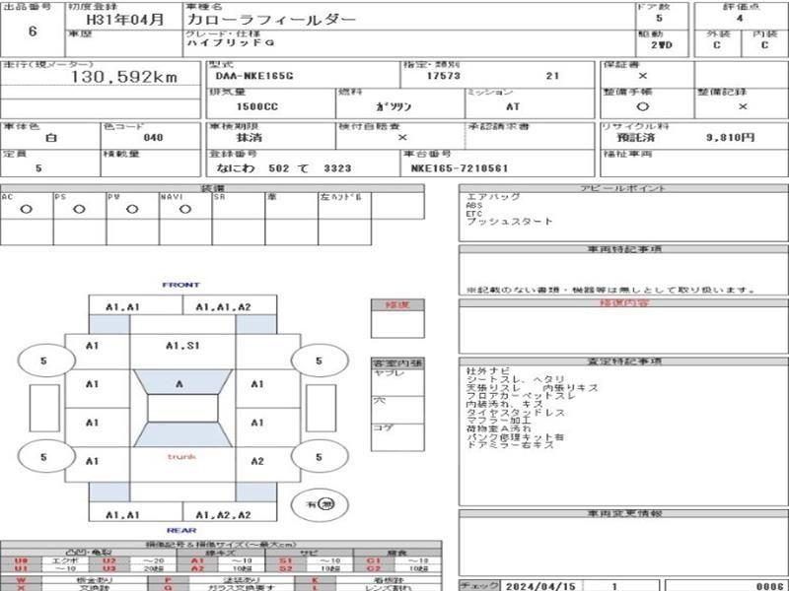This screenshot has width=789, height=591.
Task: Click the 査定特記事項 section header
Action: click(623, 361)
